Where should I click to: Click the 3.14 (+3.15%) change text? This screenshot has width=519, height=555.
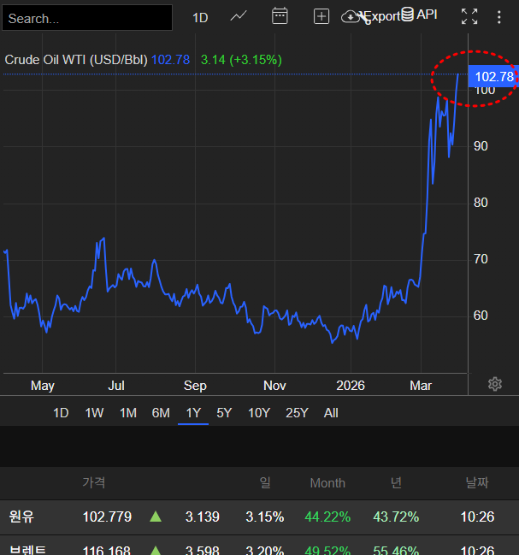pyautogui.click(x=241, y=60)
